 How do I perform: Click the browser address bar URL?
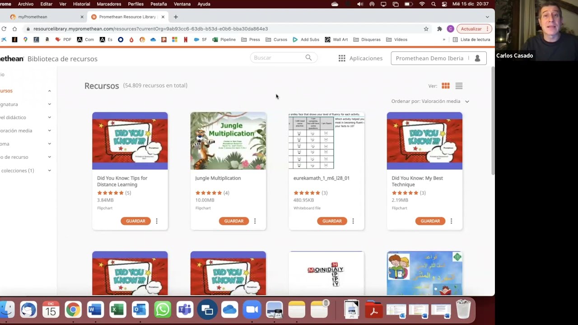tap(150, 29)
